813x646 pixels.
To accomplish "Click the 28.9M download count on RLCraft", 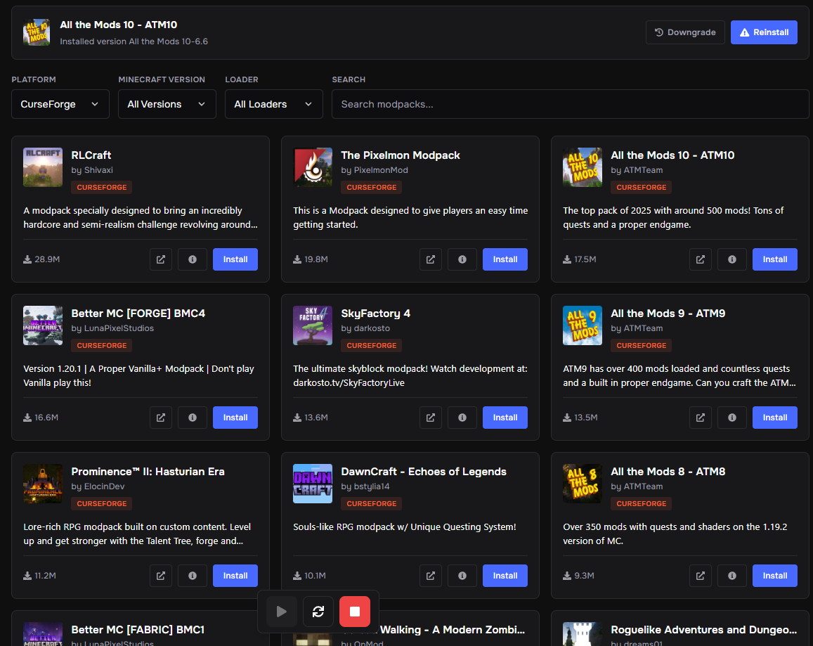I will [x=41, y=259].
